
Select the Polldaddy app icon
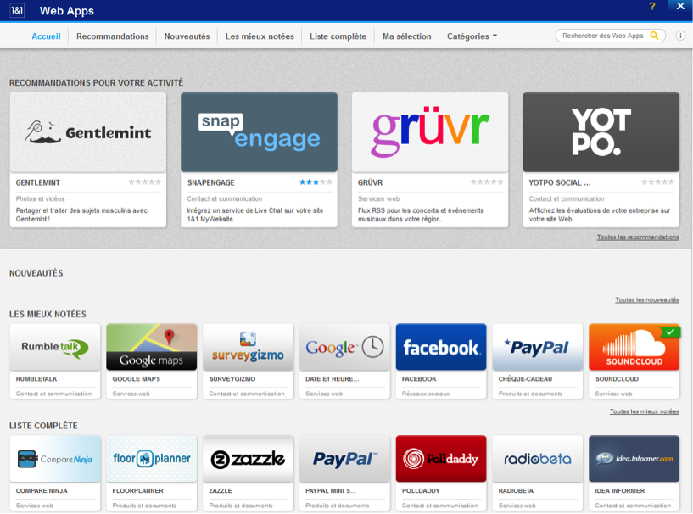[441, 459]
